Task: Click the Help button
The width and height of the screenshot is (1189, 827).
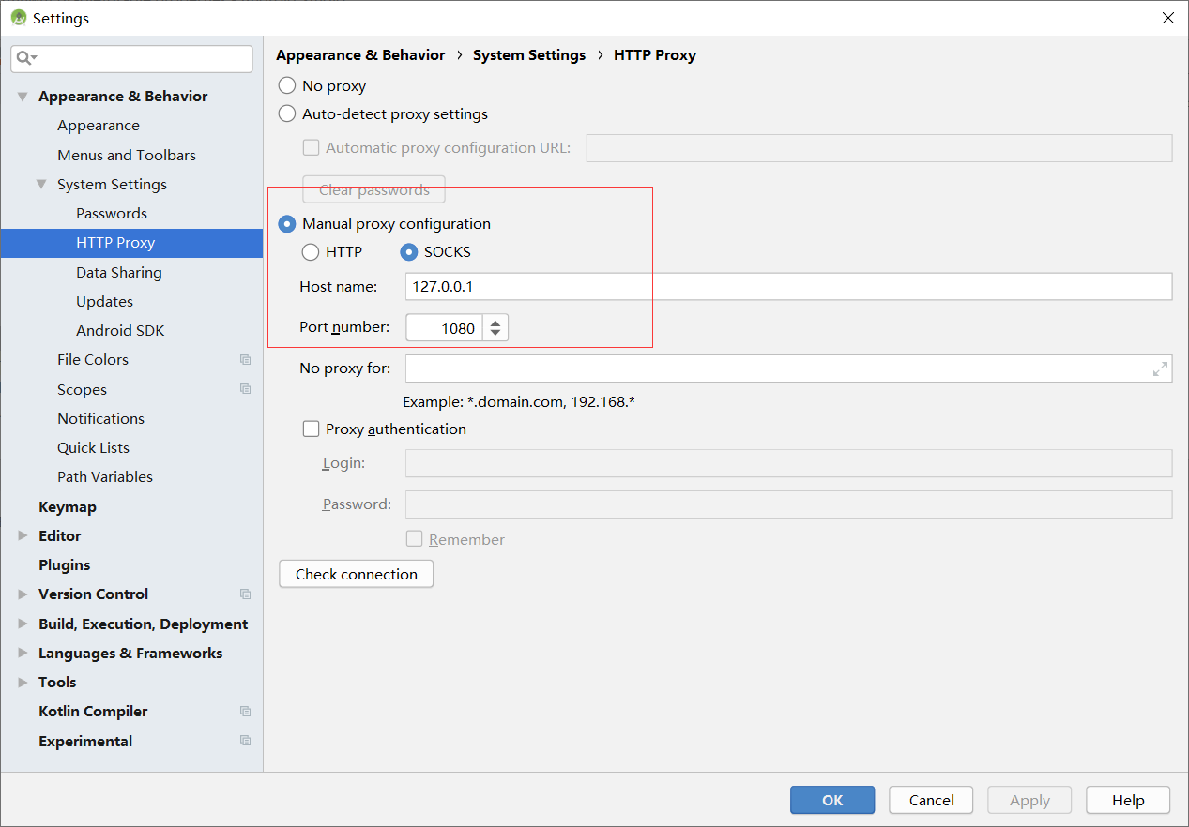Action: tap(1128, 800)
